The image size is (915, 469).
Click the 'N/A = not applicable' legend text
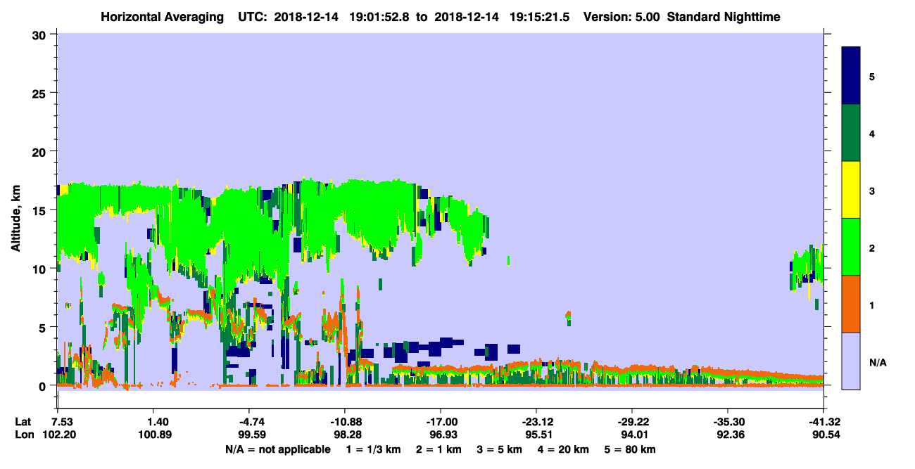pos(277,449)
